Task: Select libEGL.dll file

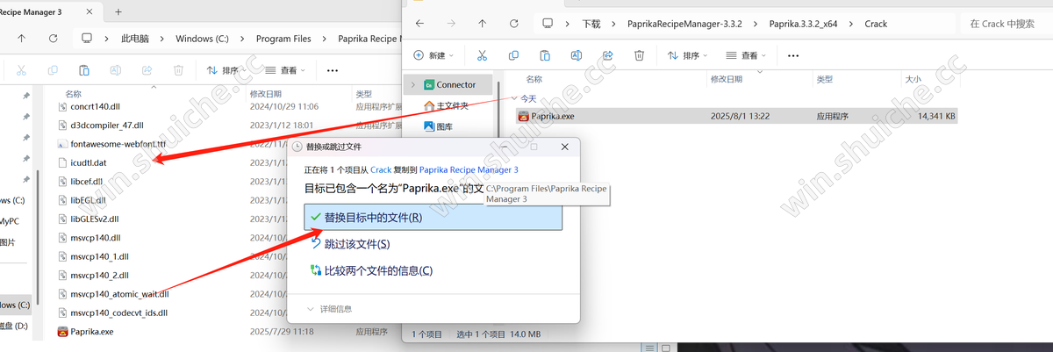Action: [88, 200]
